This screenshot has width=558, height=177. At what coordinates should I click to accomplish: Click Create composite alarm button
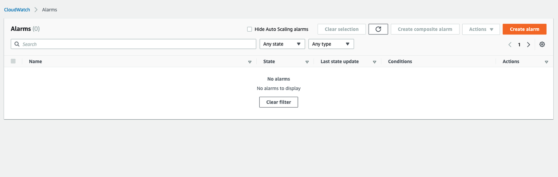[x=425, y=29]
